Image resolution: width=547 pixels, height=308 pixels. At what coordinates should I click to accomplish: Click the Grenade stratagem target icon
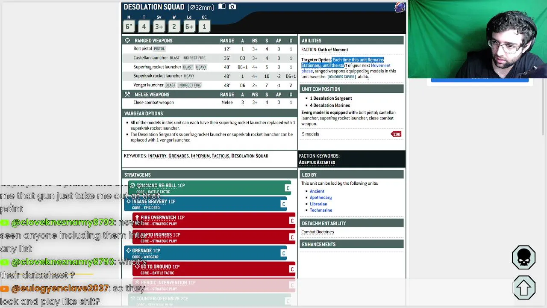(x=129, y=251)
